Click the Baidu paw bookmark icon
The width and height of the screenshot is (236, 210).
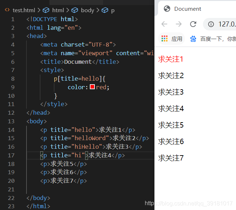pos(193,39)
